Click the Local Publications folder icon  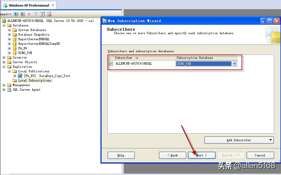15,71
